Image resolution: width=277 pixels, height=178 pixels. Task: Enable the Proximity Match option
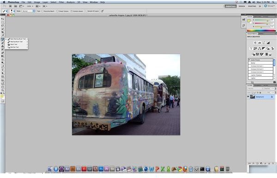click(x=42, y=11)
